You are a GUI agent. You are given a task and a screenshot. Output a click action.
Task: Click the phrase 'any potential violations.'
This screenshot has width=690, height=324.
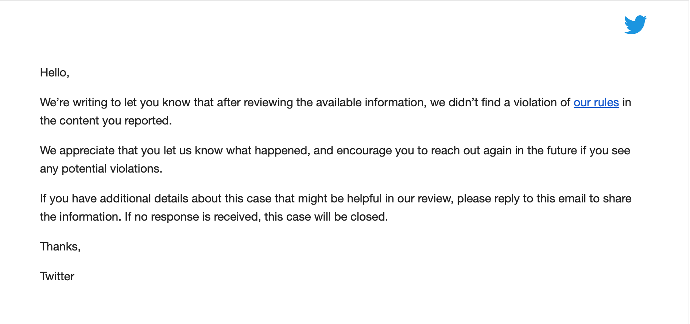101,169
